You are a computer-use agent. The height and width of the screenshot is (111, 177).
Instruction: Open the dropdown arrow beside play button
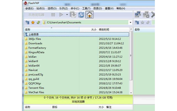coord(67,15)
